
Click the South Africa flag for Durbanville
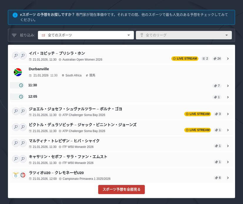[x=17, y=72]
